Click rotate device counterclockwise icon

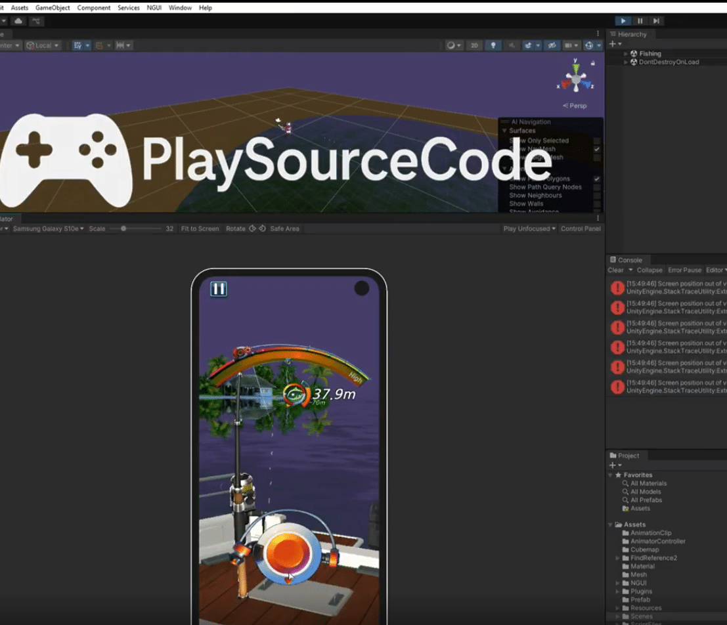pyautogui.click(x=253, y=228)
